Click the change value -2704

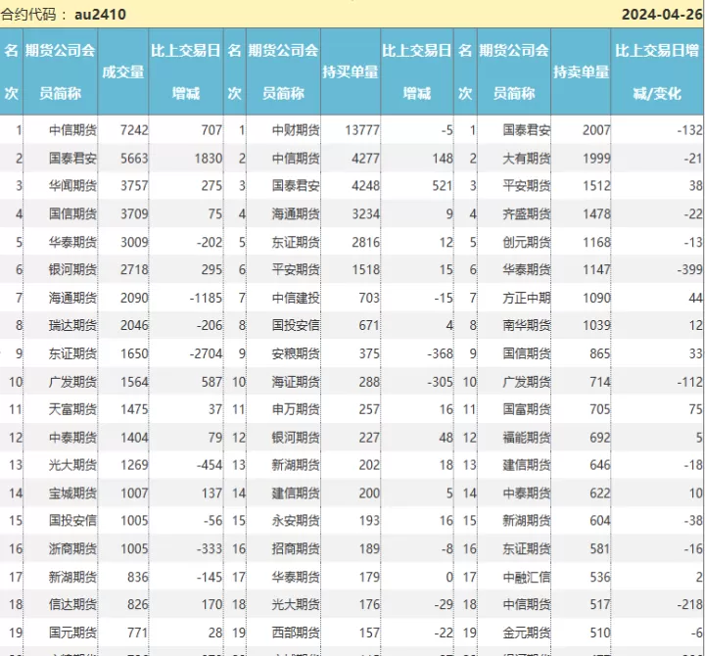coord(206,353)
